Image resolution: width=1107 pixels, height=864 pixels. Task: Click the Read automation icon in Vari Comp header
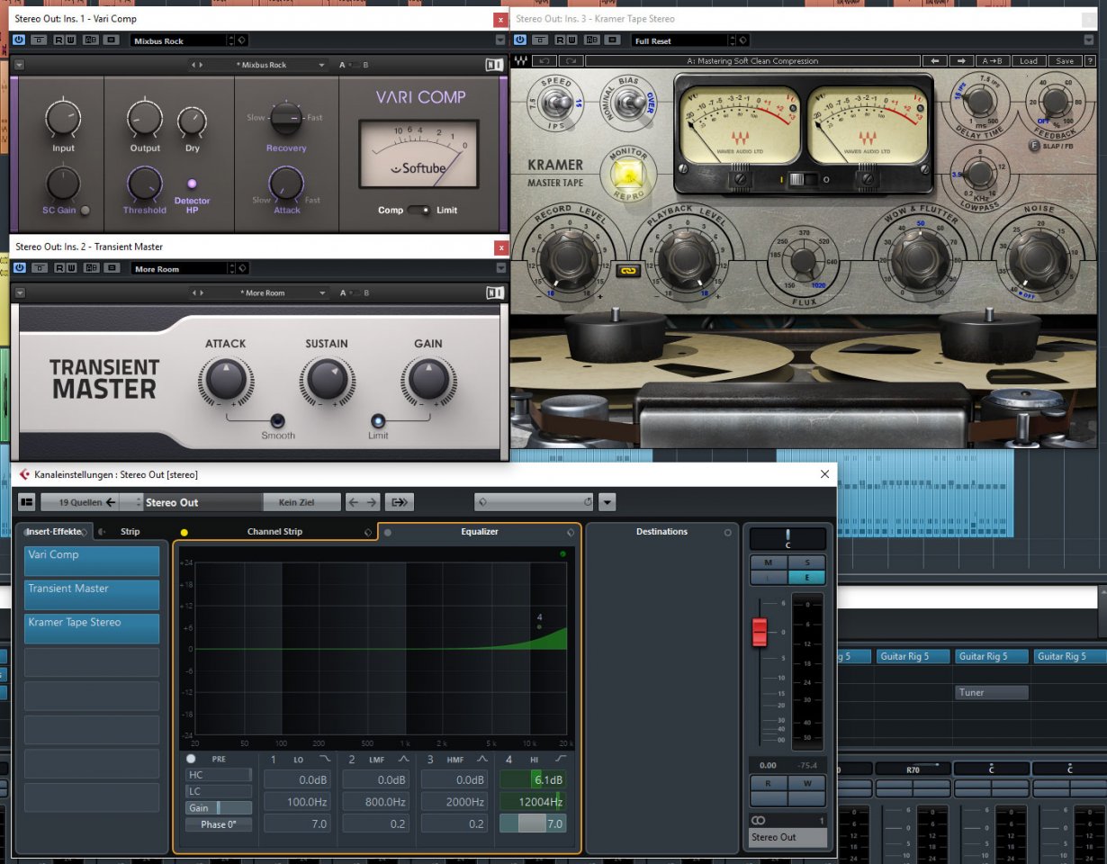point(59,40)
